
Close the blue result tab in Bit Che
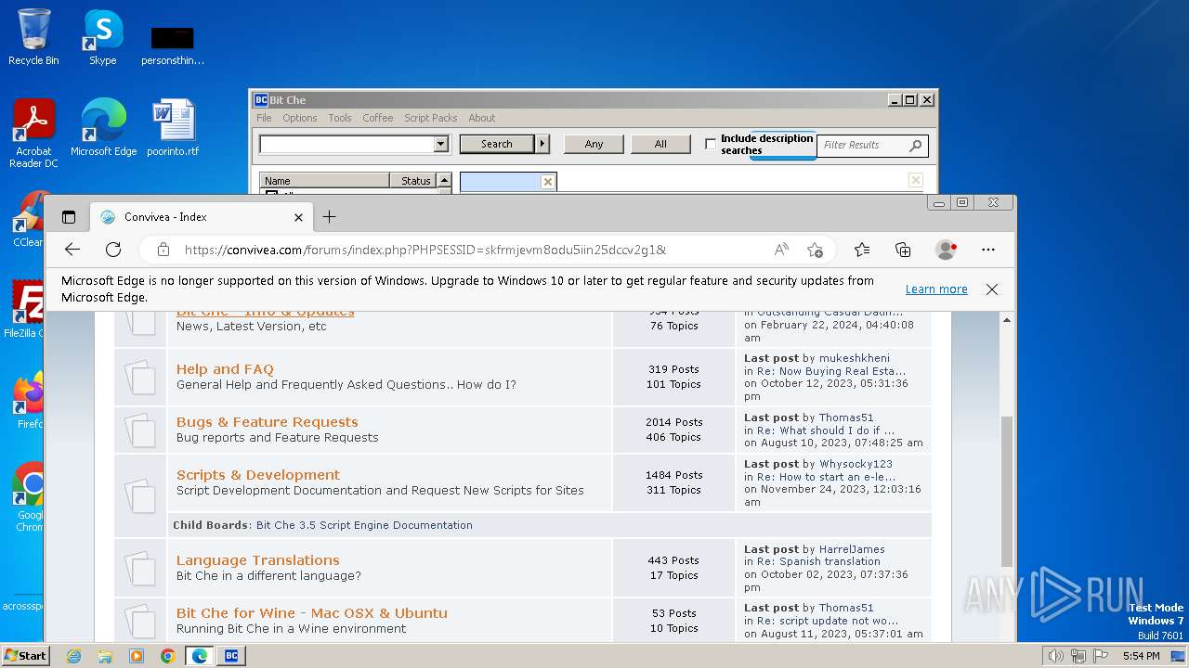pos(548,182)
